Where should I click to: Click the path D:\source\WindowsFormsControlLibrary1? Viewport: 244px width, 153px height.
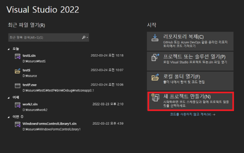51,129
